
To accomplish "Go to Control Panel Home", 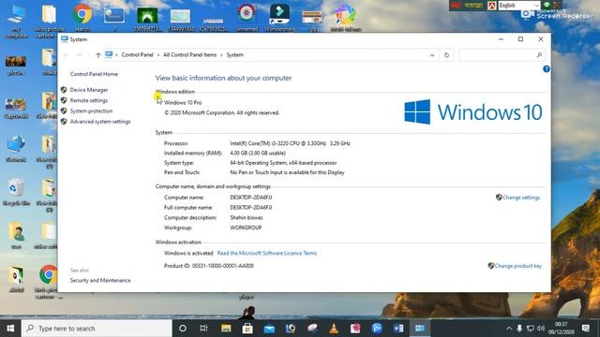I will (x=94, y=74).
